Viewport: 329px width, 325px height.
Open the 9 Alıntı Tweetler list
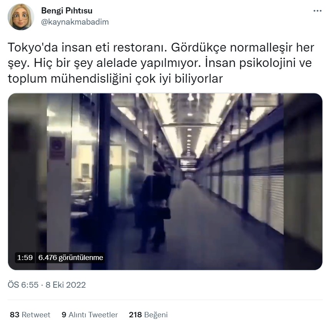(x=90, y=315)
